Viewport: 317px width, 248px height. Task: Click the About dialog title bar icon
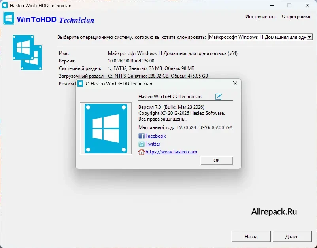[80, 83]
